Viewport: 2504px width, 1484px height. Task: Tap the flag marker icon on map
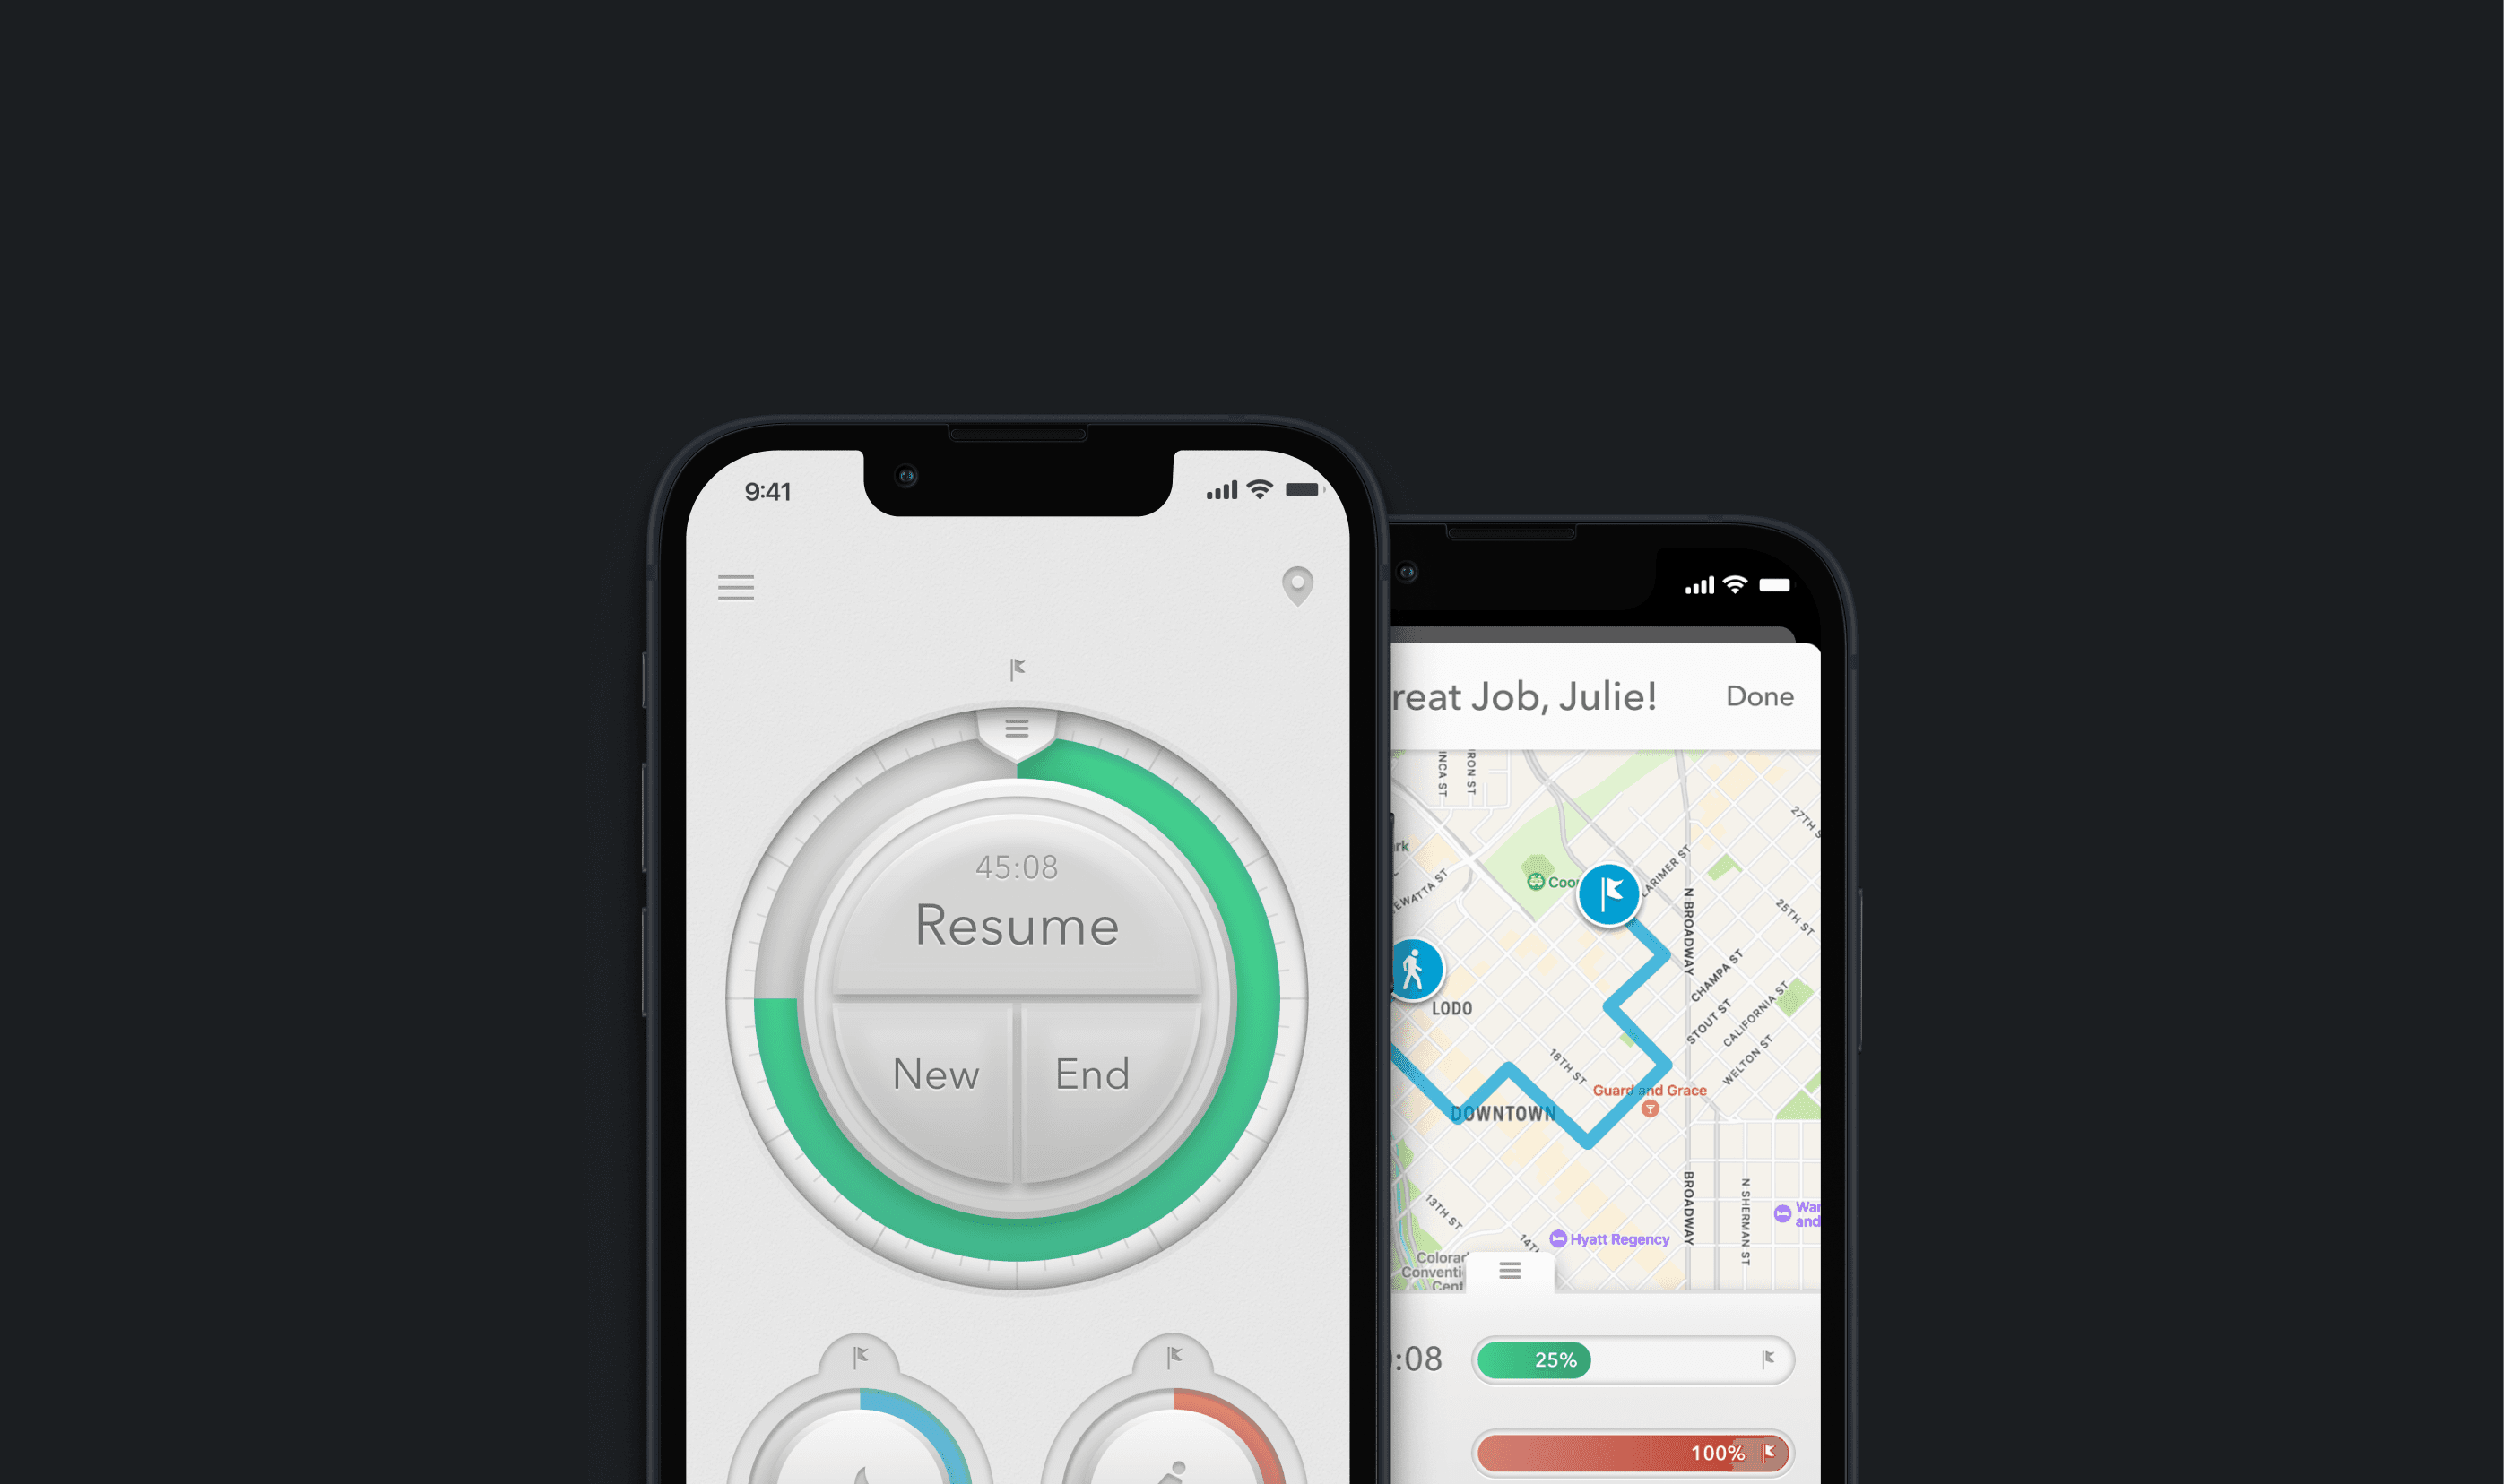pos(1608,893)
